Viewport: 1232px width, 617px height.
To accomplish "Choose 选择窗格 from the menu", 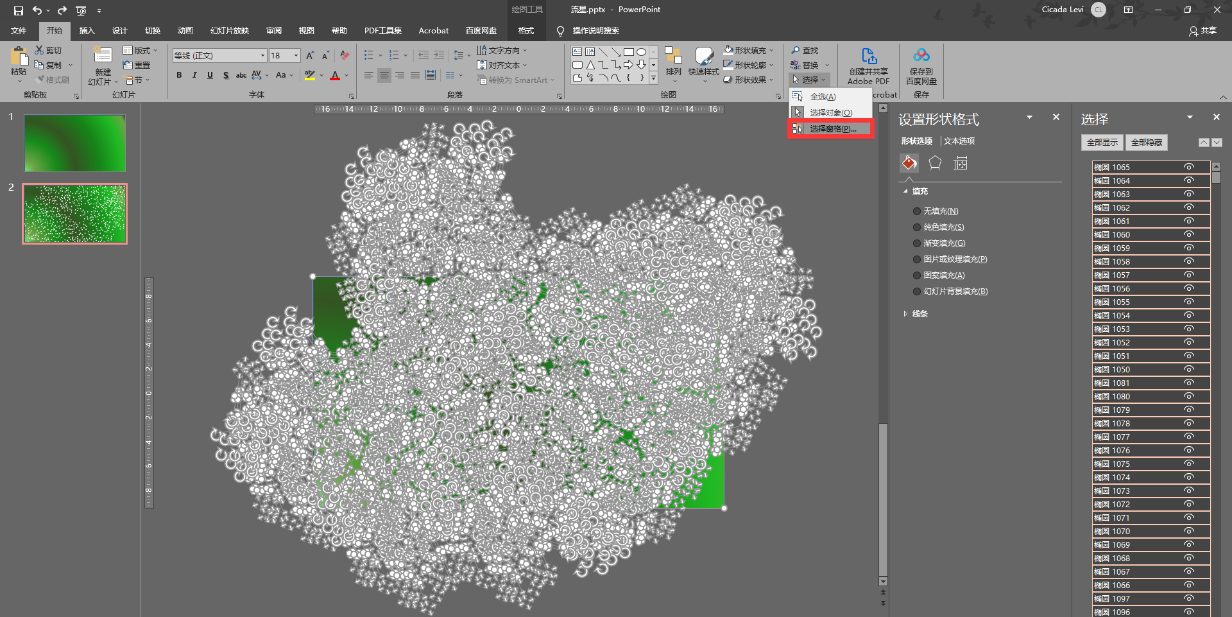I will 832,129.
